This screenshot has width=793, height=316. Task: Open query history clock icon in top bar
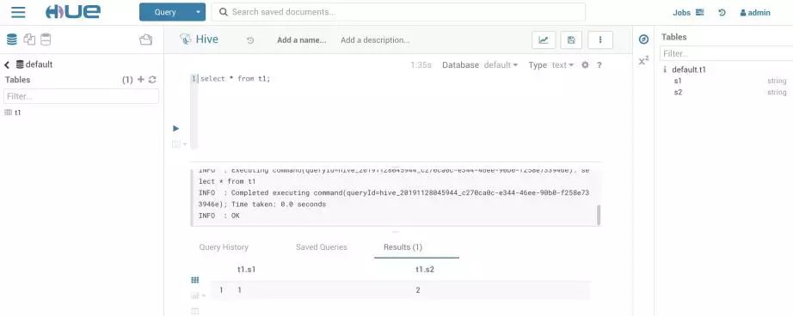tap(722, 13)
